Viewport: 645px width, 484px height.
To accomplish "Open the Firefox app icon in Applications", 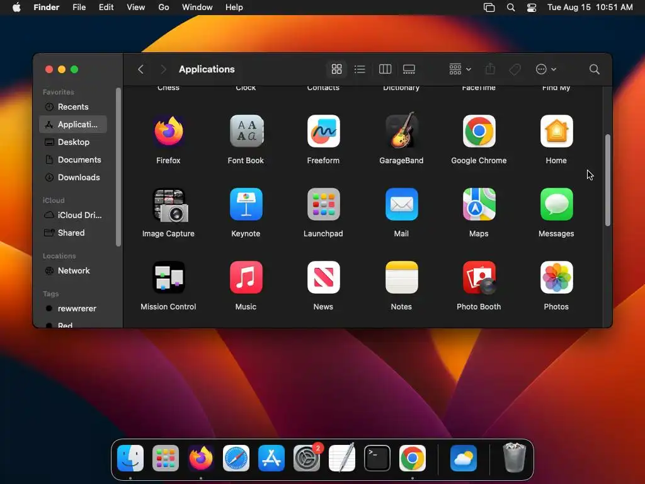I will point(168,131).
